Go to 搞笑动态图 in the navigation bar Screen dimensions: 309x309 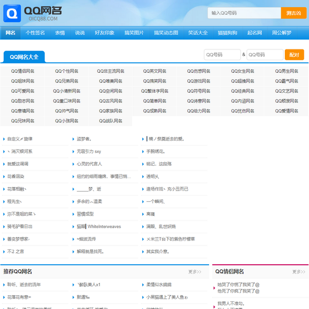166,33
